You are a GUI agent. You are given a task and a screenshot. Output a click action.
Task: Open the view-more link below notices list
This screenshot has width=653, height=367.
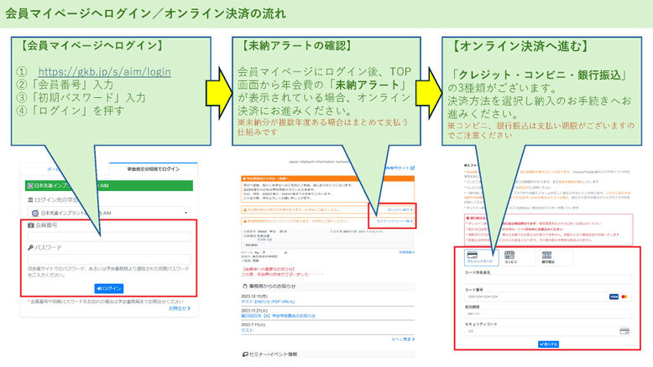[403, 339]
